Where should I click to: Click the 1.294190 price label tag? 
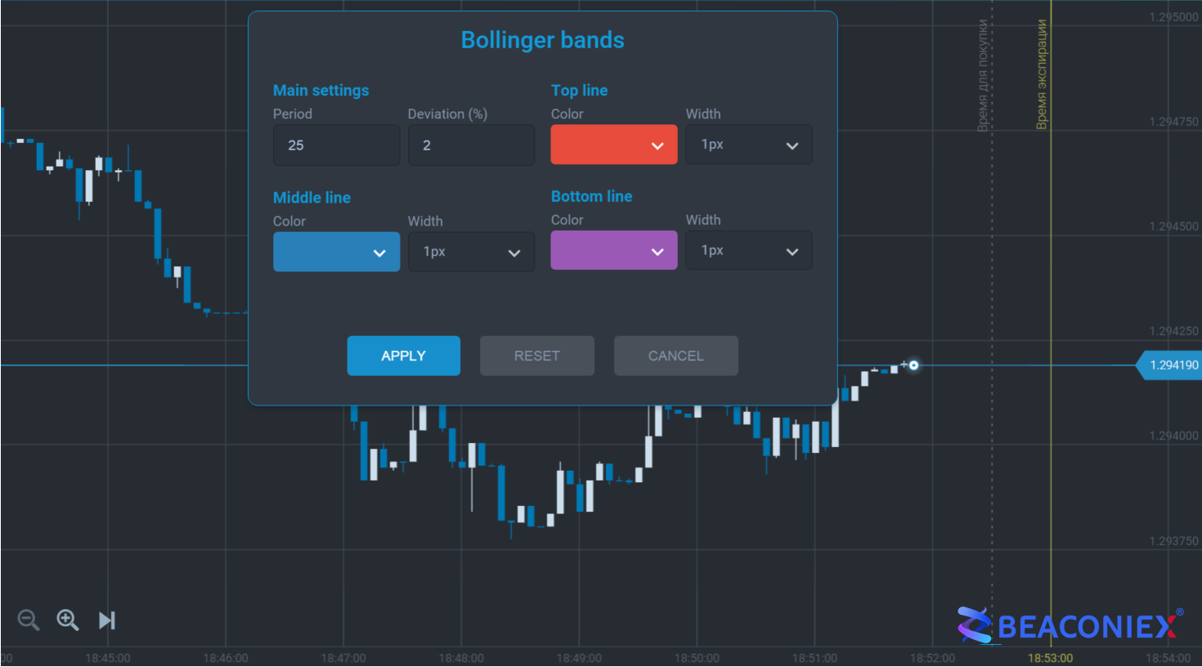[1168, 365]
